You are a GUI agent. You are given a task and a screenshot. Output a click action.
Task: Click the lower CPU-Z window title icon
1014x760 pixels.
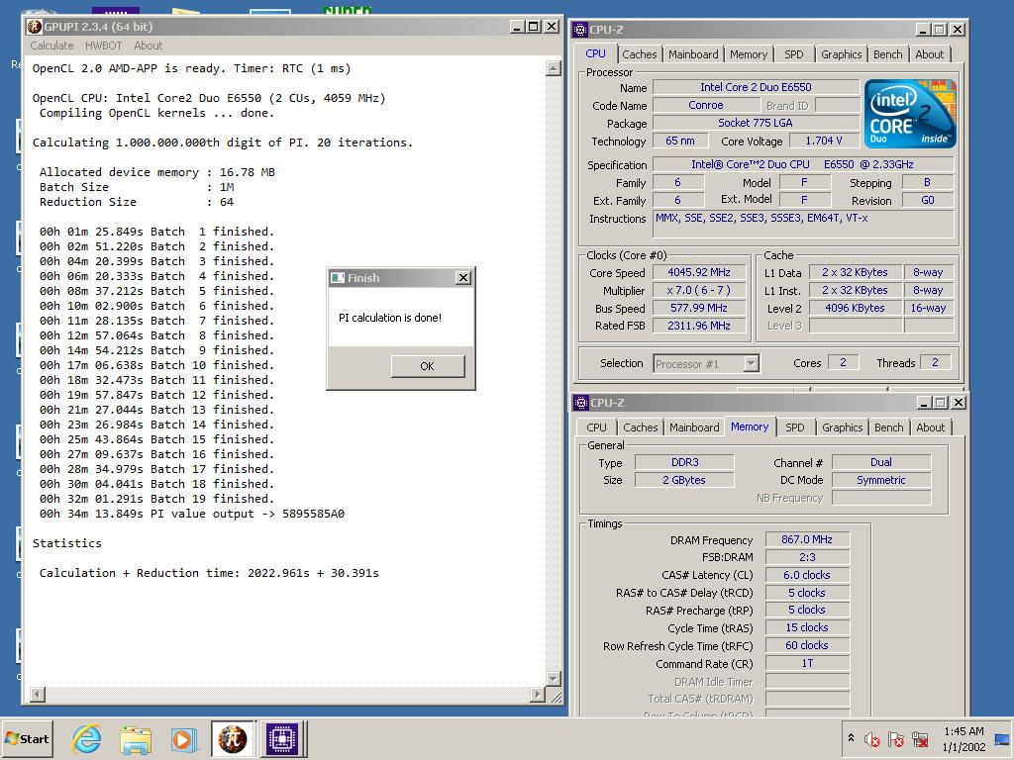pyautogui.click(x=580, y=403)
